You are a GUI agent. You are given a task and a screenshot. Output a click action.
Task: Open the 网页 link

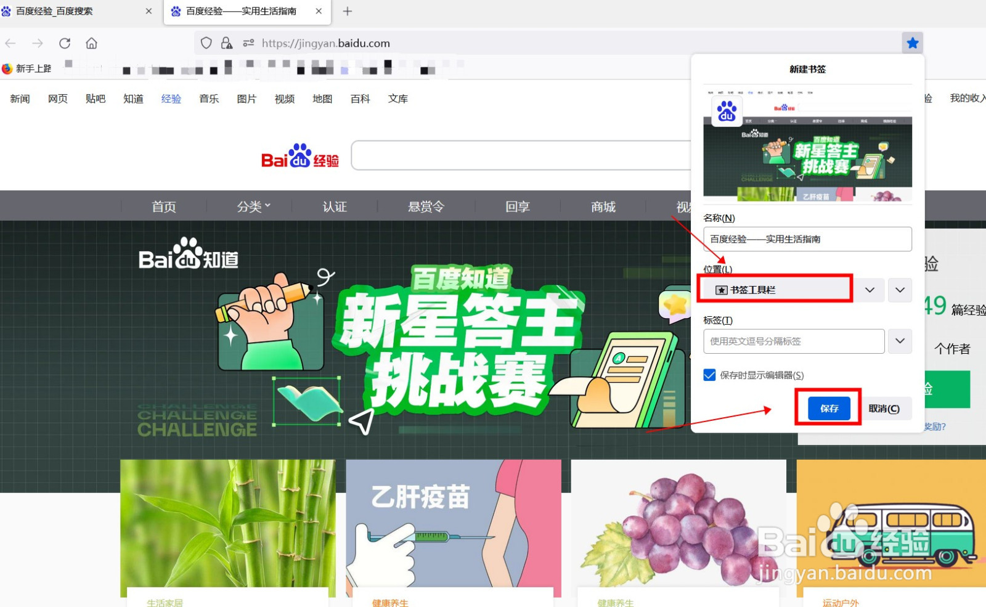click(x=58, y=99)
